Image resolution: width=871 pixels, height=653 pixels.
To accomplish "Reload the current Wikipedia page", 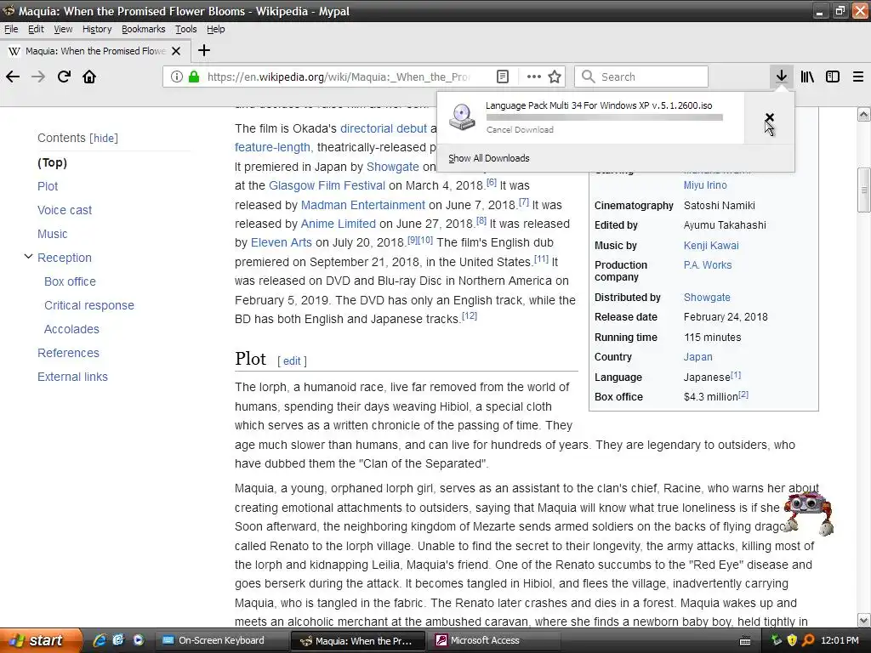I will click(x=64, y=77).
